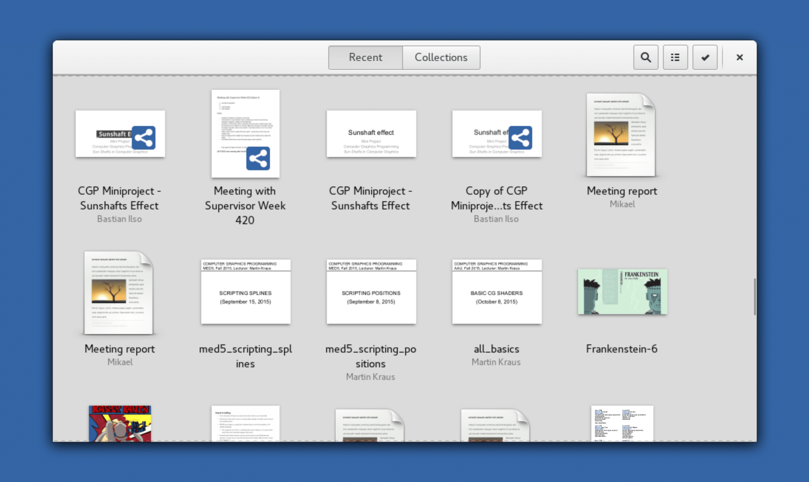
Task: Open the Kasper Kanin comic thumbnail
Action: tap(120, 424)
